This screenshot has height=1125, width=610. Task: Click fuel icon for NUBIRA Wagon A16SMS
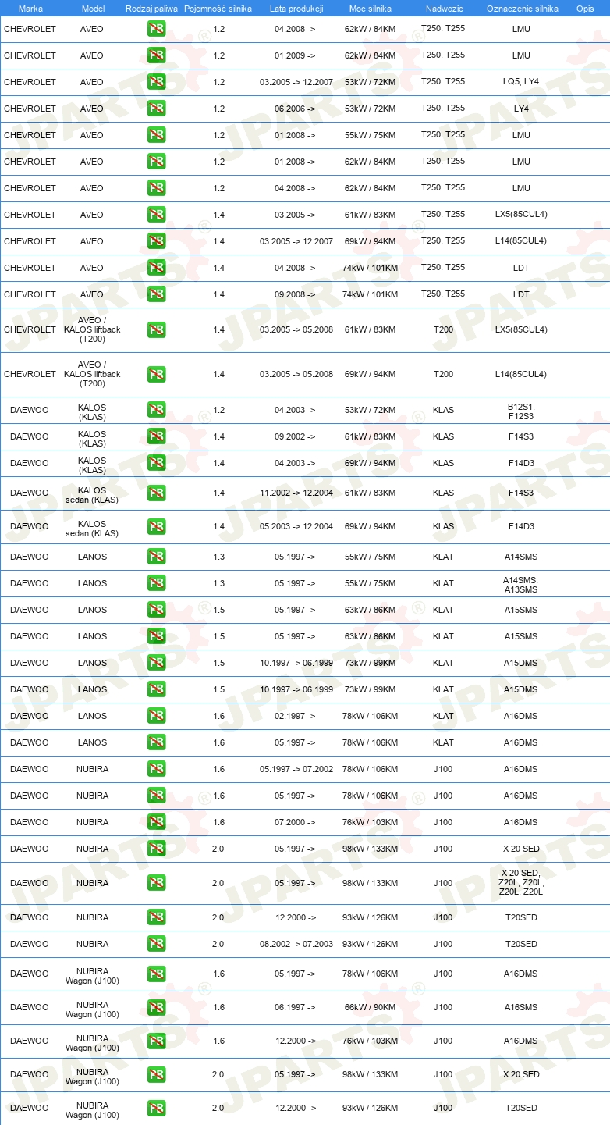pos(156,1007)
